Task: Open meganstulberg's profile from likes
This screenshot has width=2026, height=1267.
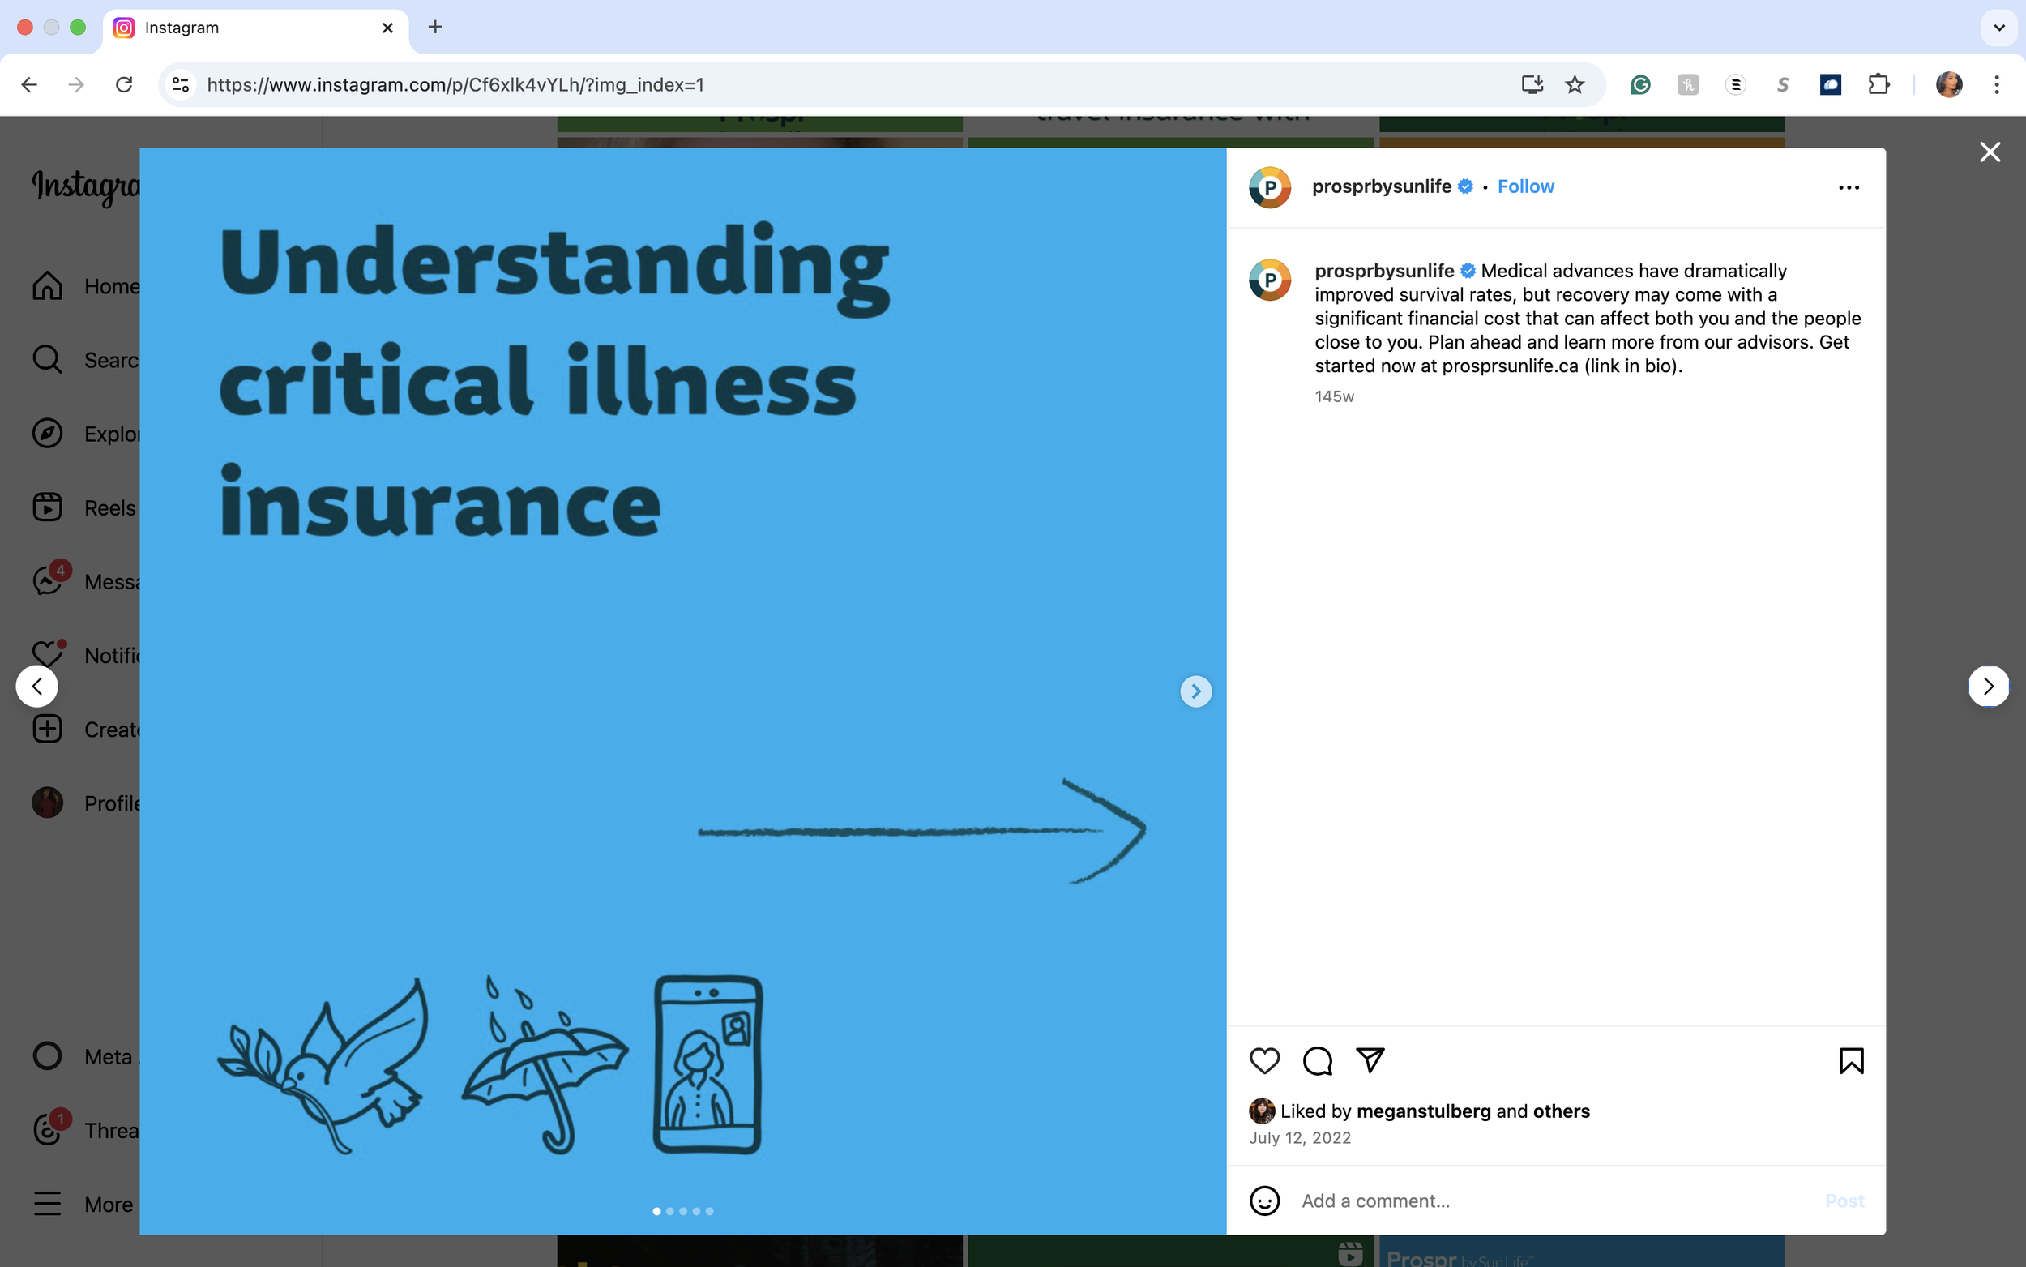Action: click(1423, 1111)
